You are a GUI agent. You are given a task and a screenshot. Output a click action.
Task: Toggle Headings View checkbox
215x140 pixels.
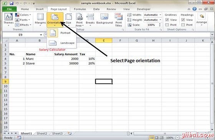pos(183,20)
